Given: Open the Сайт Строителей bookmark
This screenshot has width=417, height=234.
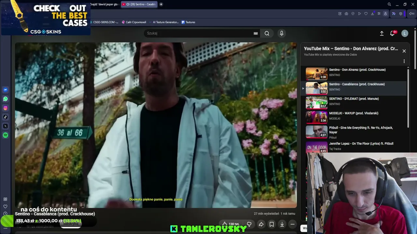Looking at the screenshot, I should [134, 22].
